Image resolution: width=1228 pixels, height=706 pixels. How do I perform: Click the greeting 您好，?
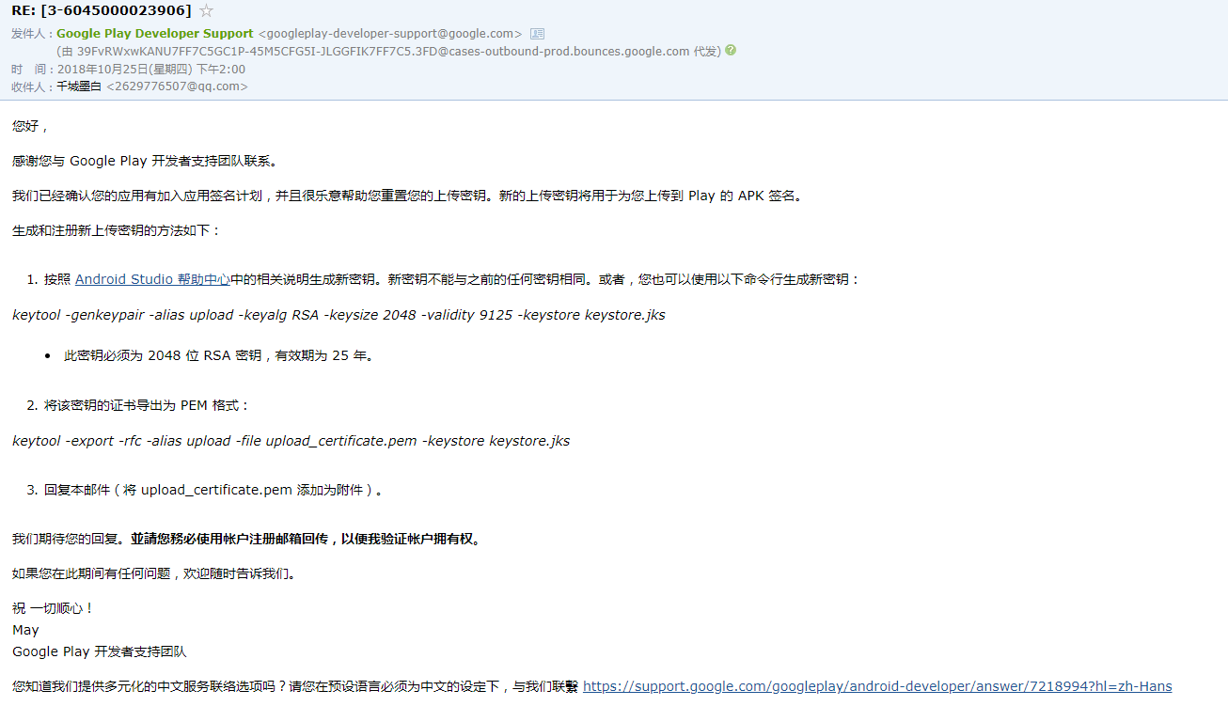pos(30,126)
